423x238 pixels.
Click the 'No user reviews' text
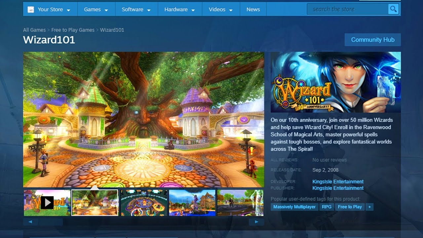pyautogui.click(x=329, y=160)
